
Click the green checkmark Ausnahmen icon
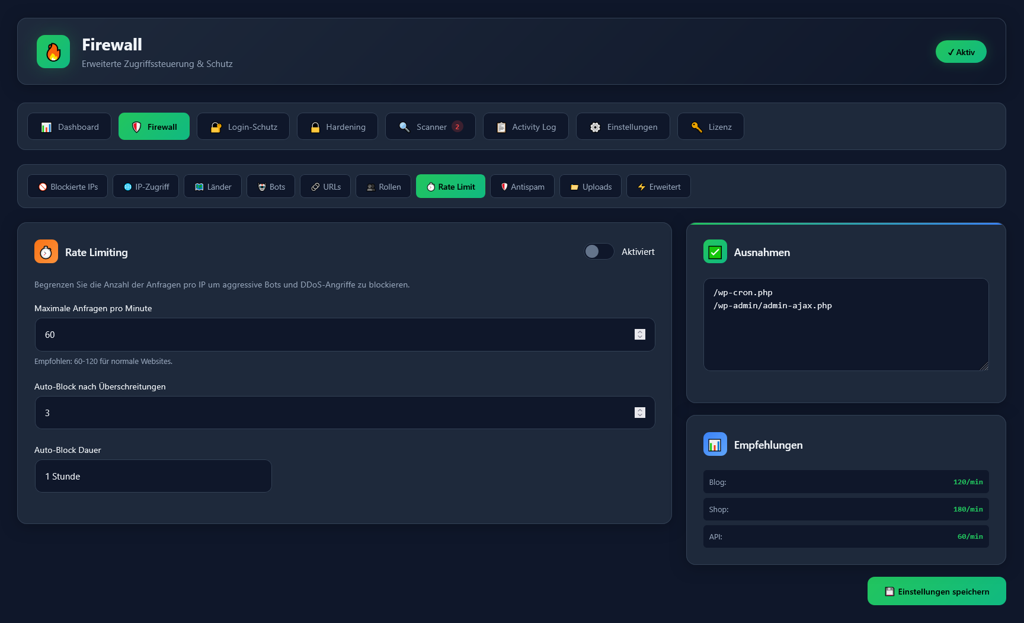pos(715,251)
